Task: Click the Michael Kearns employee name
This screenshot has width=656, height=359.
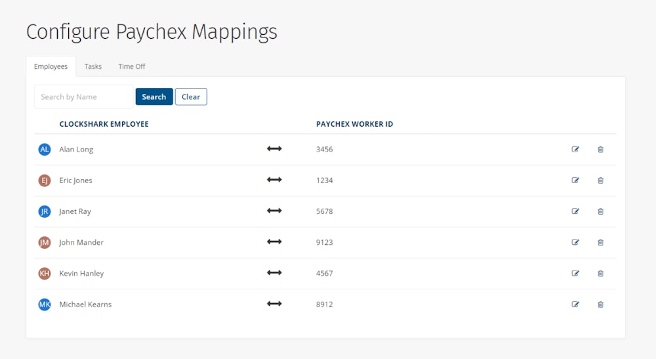Action: [85, 305]
